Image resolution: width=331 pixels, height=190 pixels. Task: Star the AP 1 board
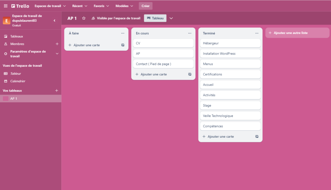tap(84, 18)
